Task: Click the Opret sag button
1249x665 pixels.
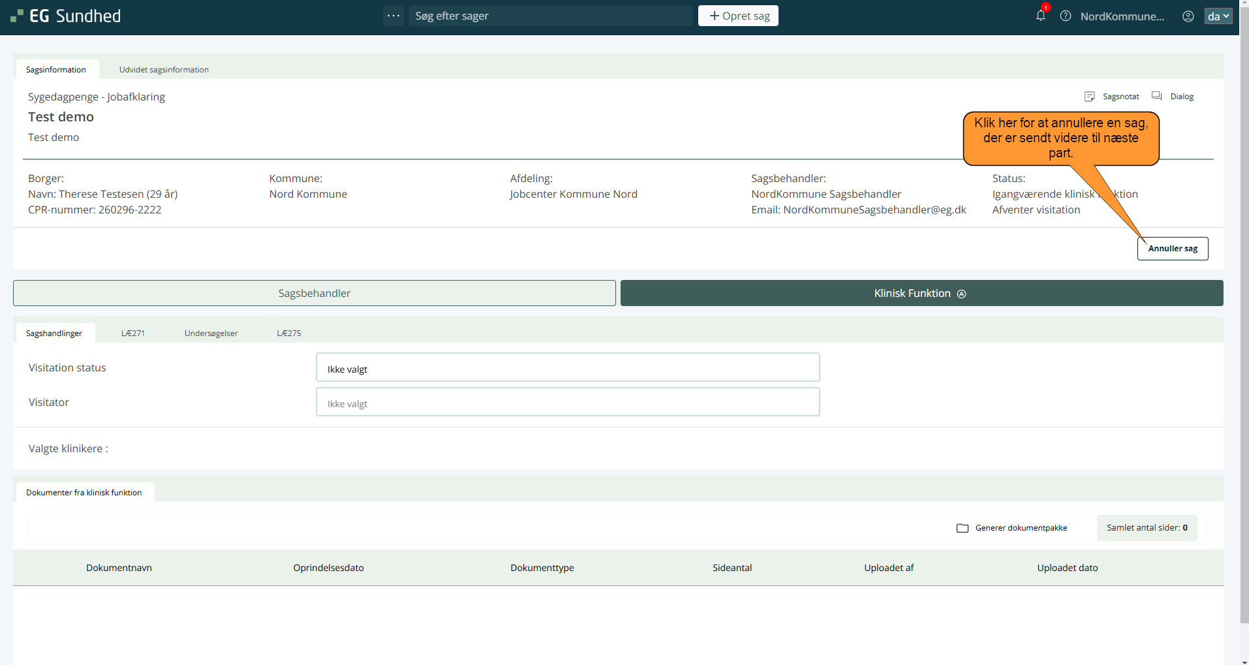Action: click(738, 16)
